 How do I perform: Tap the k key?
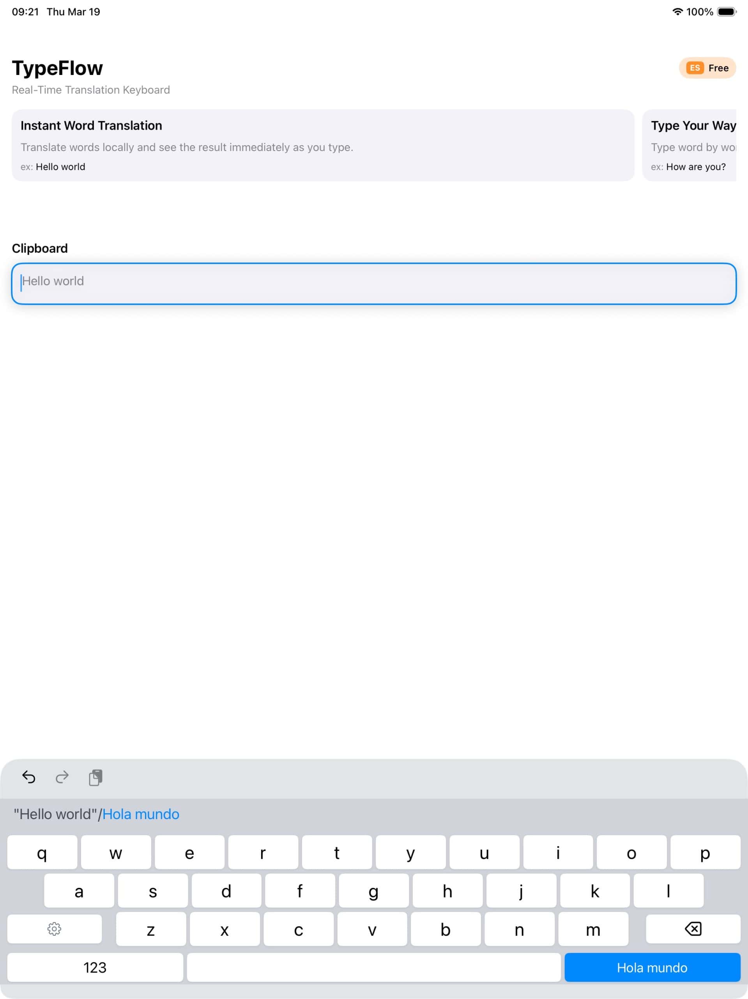click(x=595, y=891)
